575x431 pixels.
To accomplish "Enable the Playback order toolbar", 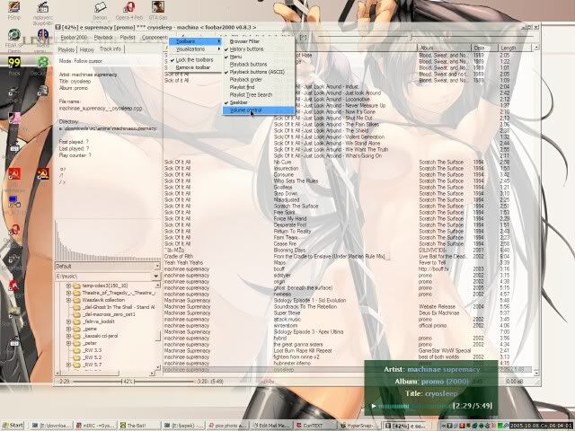I will tap(259, 80).
